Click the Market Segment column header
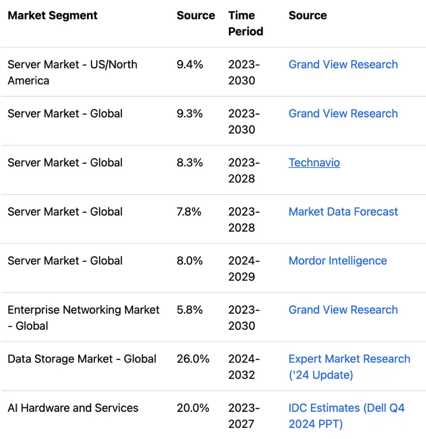 pos(52,16)
